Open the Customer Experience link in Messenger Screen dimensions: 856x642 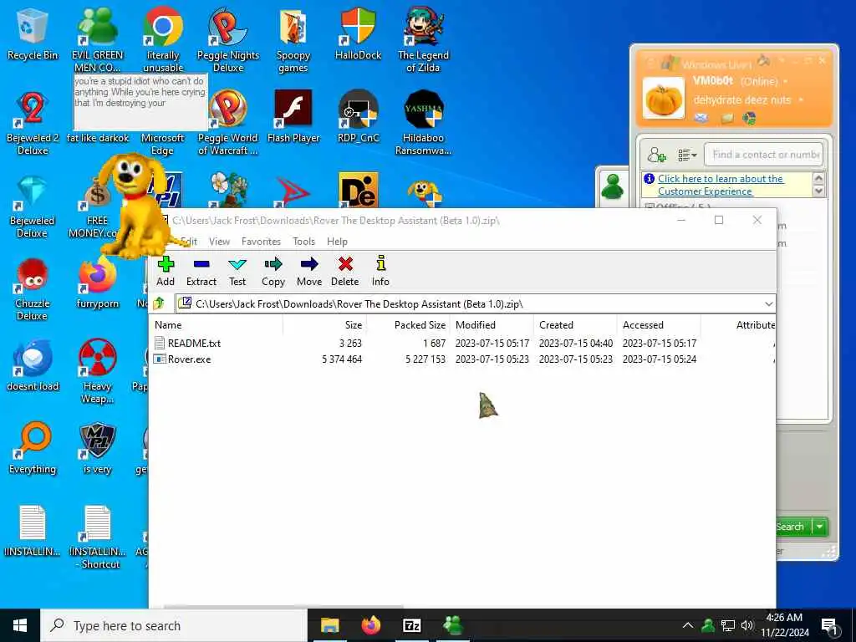pos(720,185)
